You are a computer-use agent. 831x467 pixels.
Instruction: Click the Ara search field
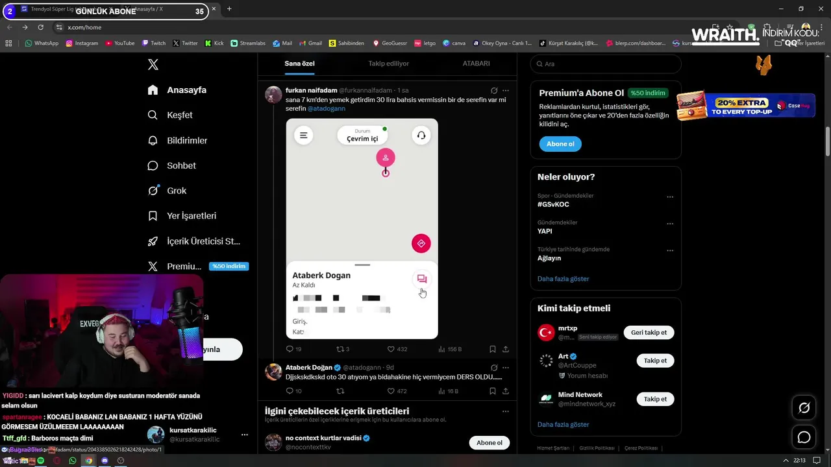pyautogui.click(x=606, y=64)
